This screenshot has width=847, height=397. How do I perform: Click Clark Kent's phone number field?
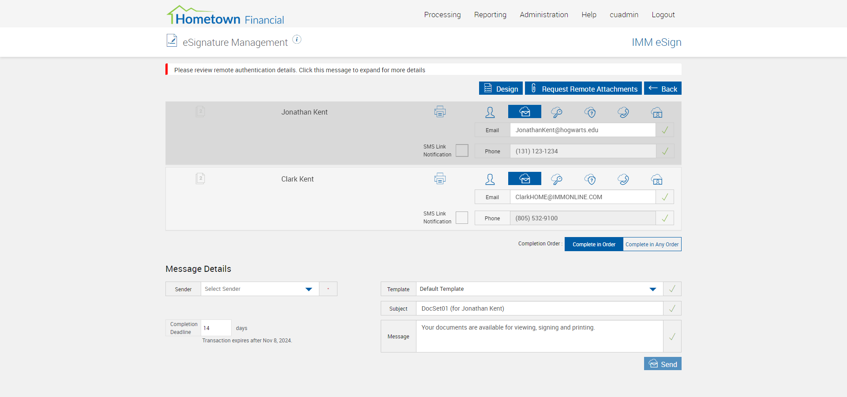point(583,218)
